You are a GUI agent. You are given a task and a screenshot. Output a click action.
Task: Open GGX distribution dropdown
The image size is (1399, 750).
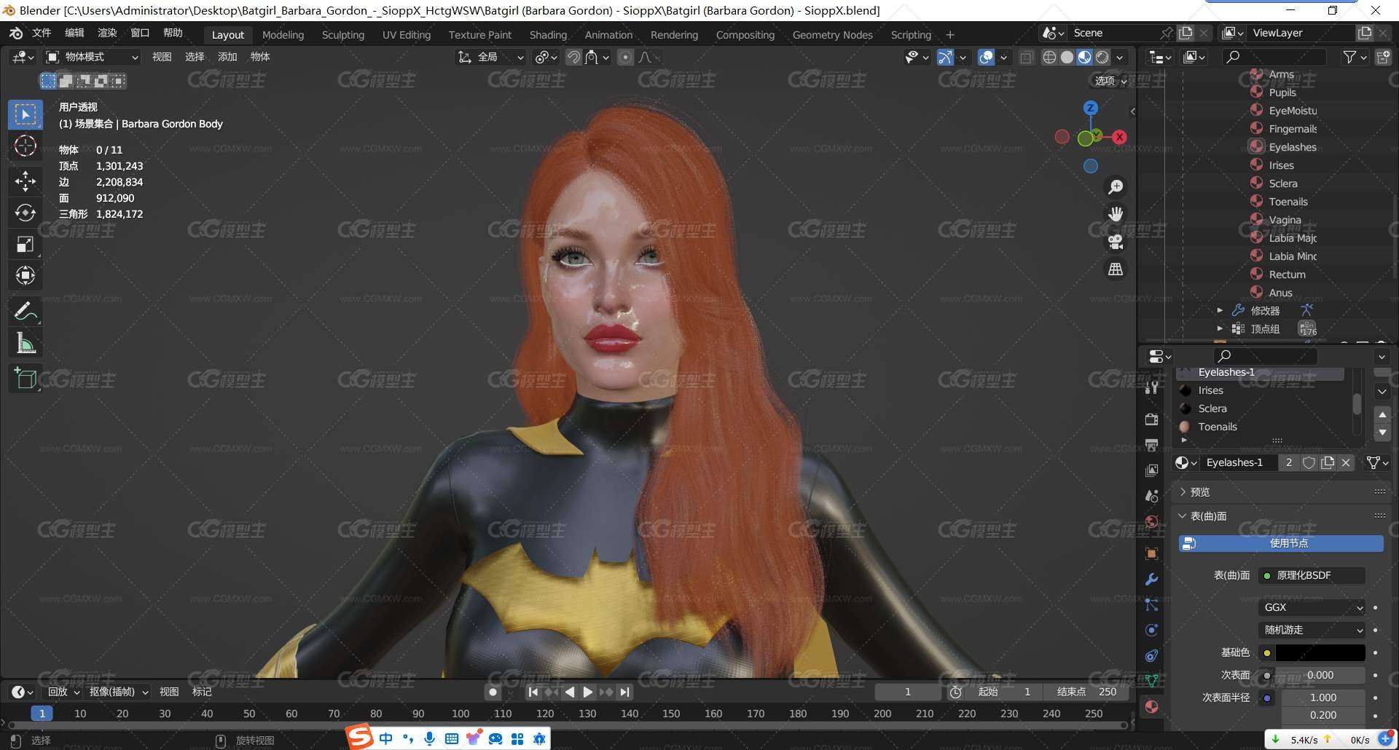tap(1312, 607)
